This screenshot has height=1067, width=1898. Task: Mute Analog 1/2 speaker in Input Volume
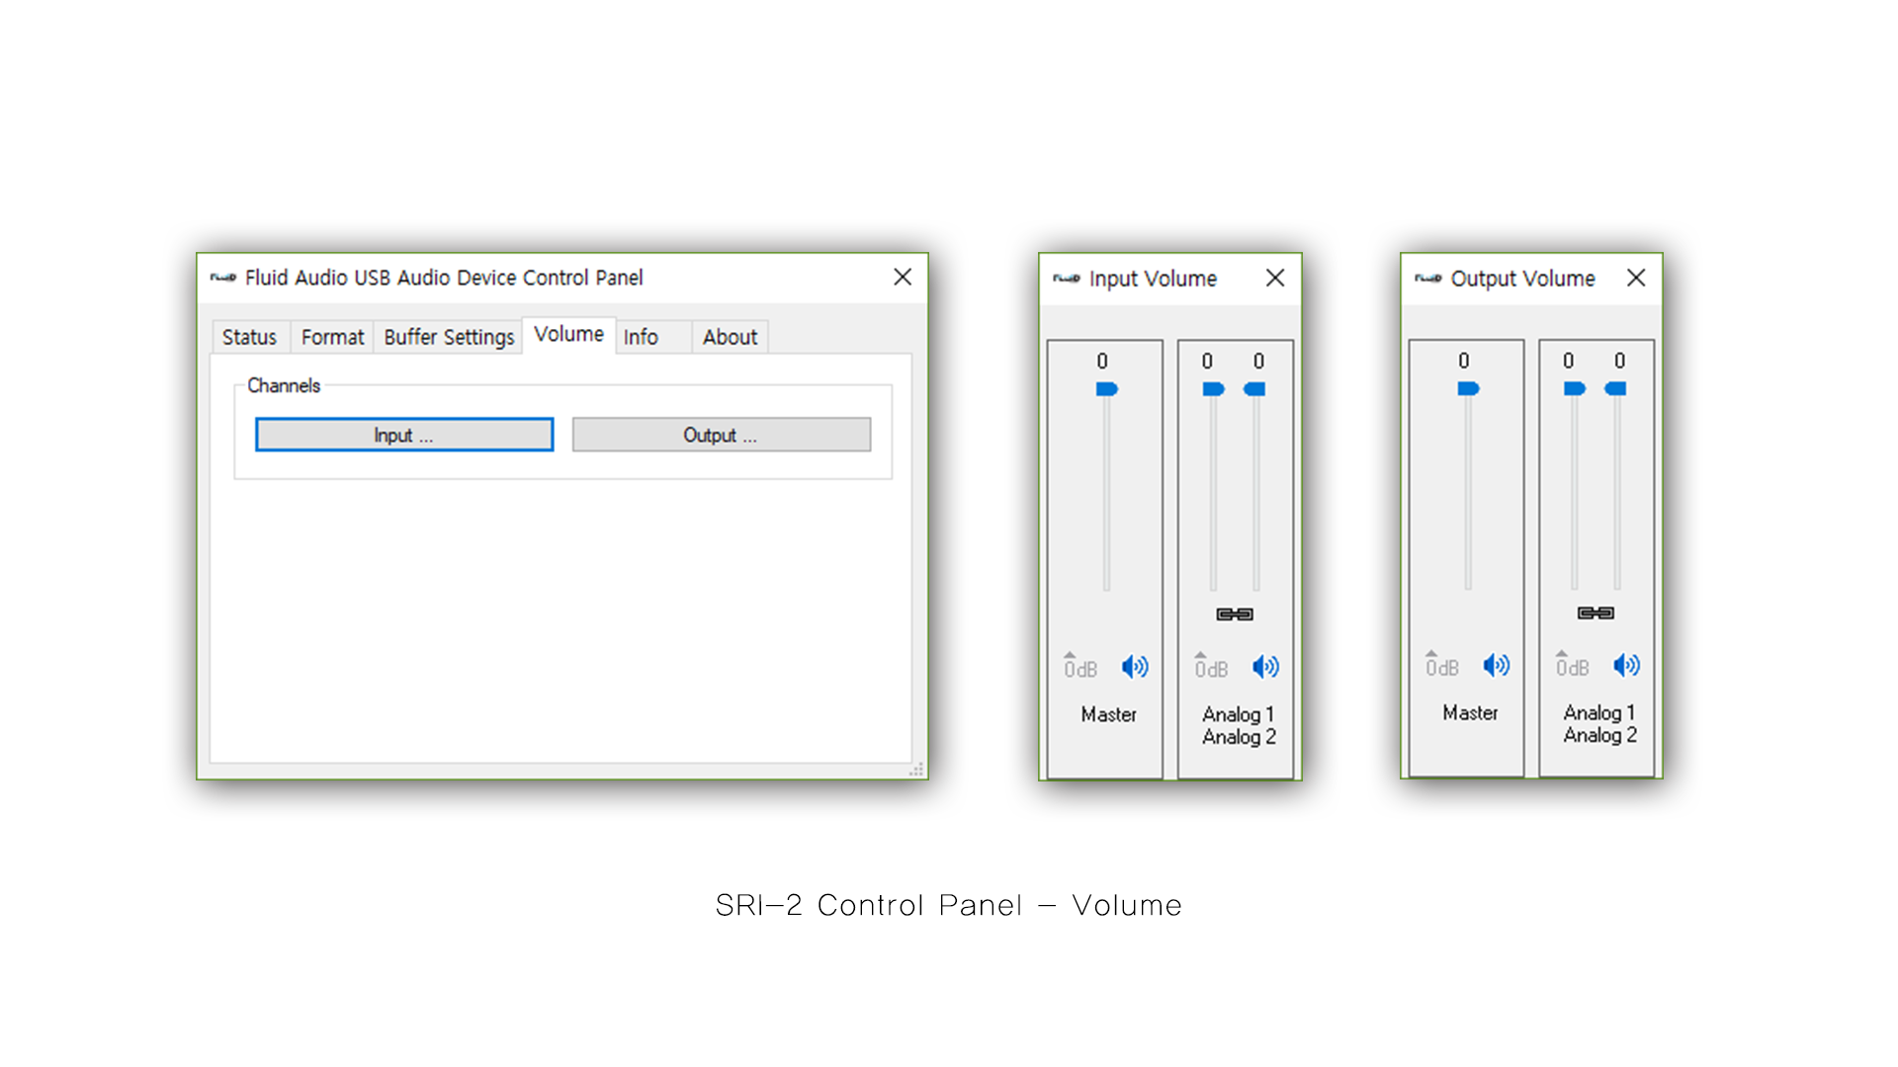point(1265,668)
